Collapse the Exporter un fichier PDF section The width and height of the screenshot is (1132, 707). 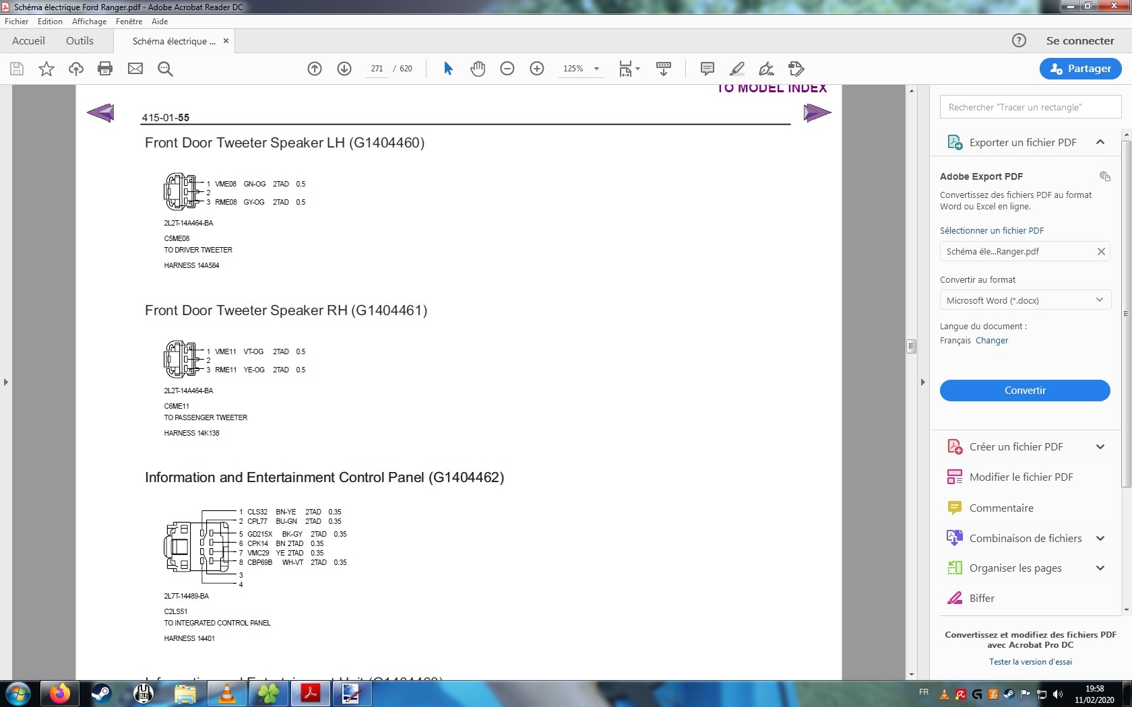1100,142
